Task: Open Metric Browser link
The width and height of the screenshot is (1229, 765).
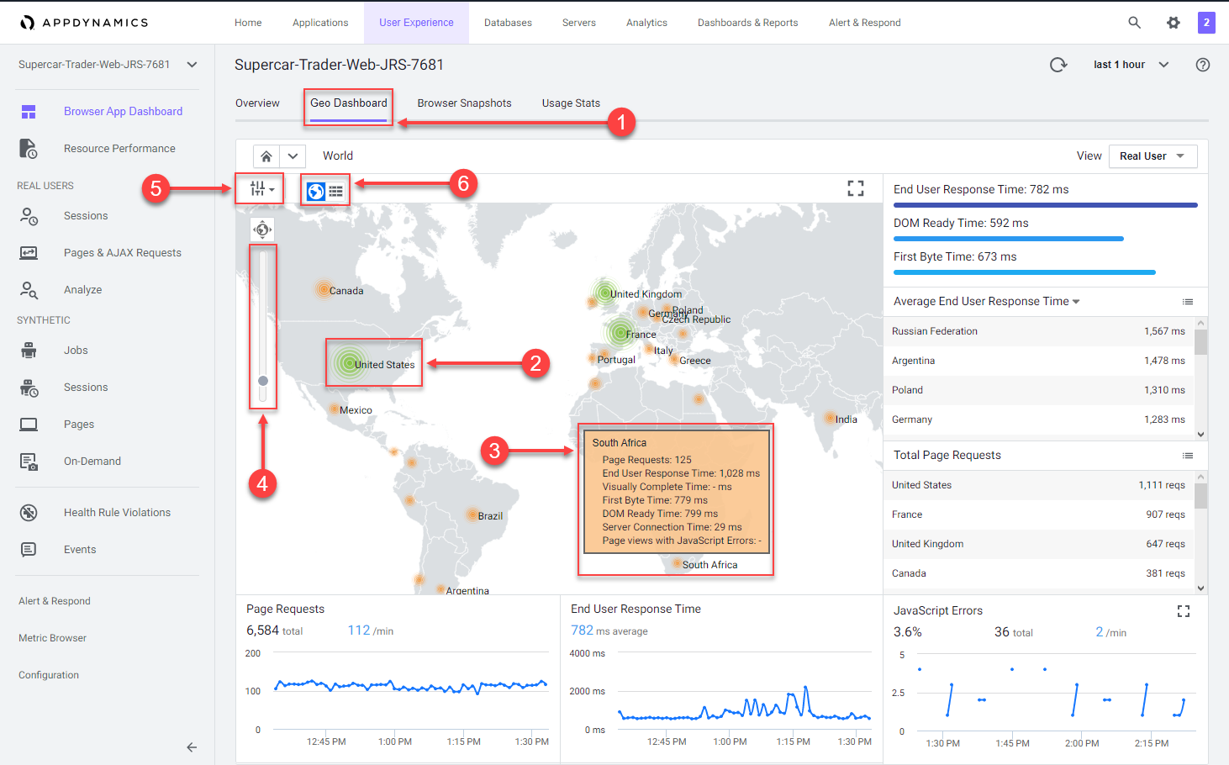Action: [x=52, y=638]
